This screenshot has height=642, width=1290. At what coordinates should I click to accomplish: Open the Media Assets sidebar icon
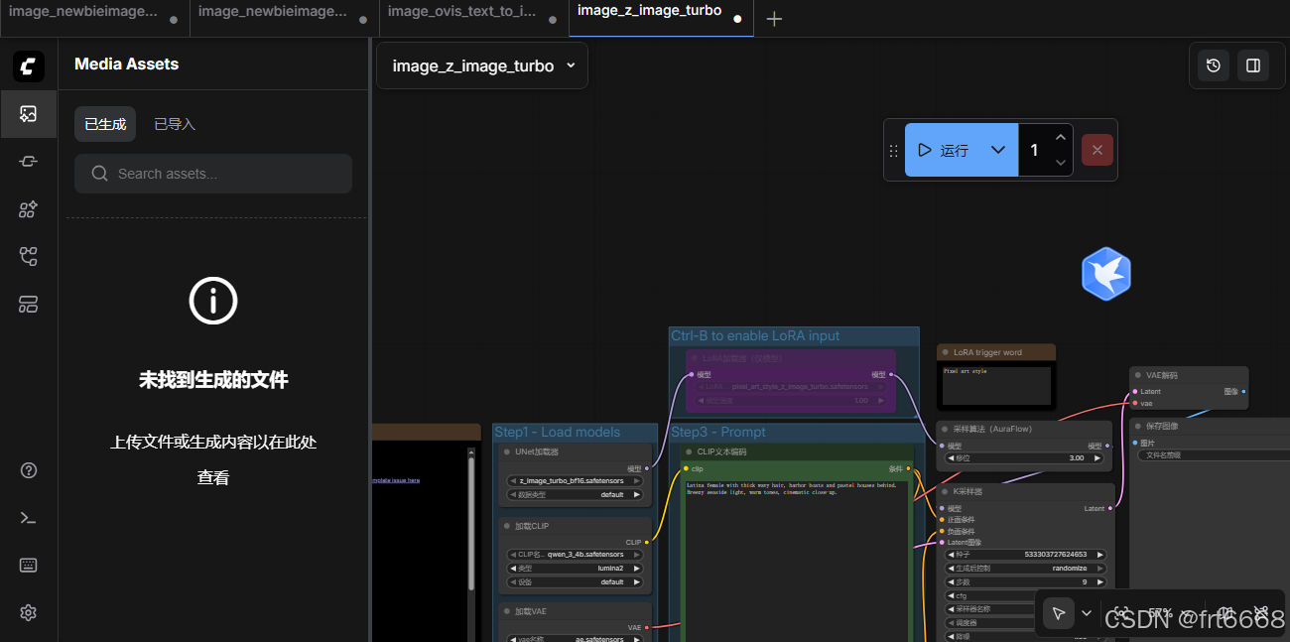(28, 114)
